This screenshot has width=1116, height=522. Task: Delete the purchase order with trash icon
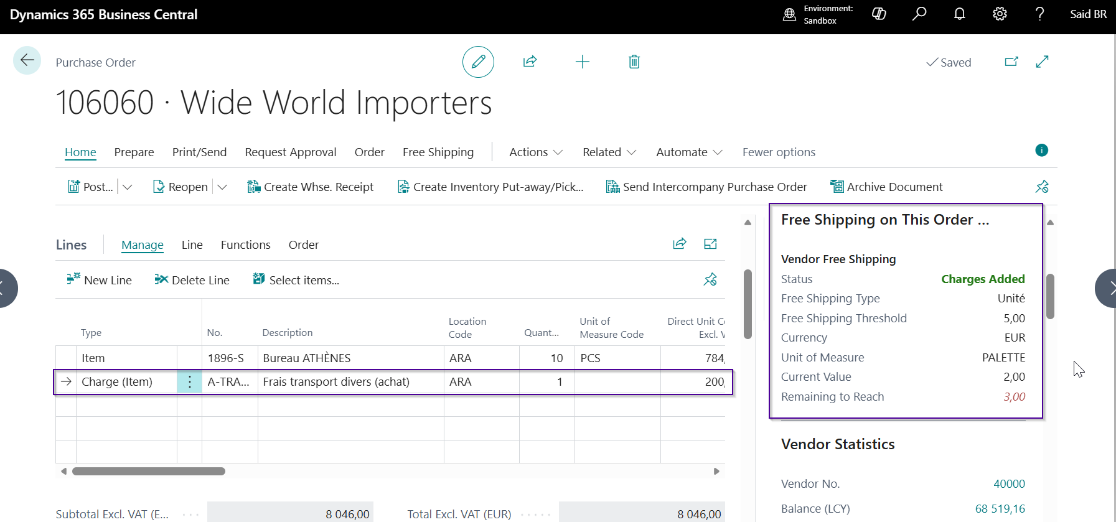point(634,62)
